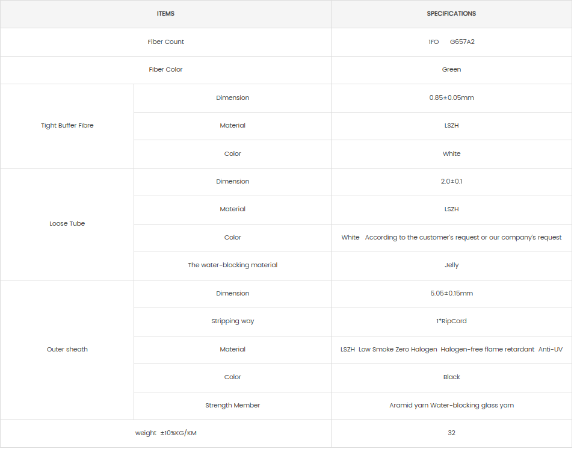Select the Tight Buffer Fibre group cell
Viewport: 574px width, 452px height.
[67, 125]
